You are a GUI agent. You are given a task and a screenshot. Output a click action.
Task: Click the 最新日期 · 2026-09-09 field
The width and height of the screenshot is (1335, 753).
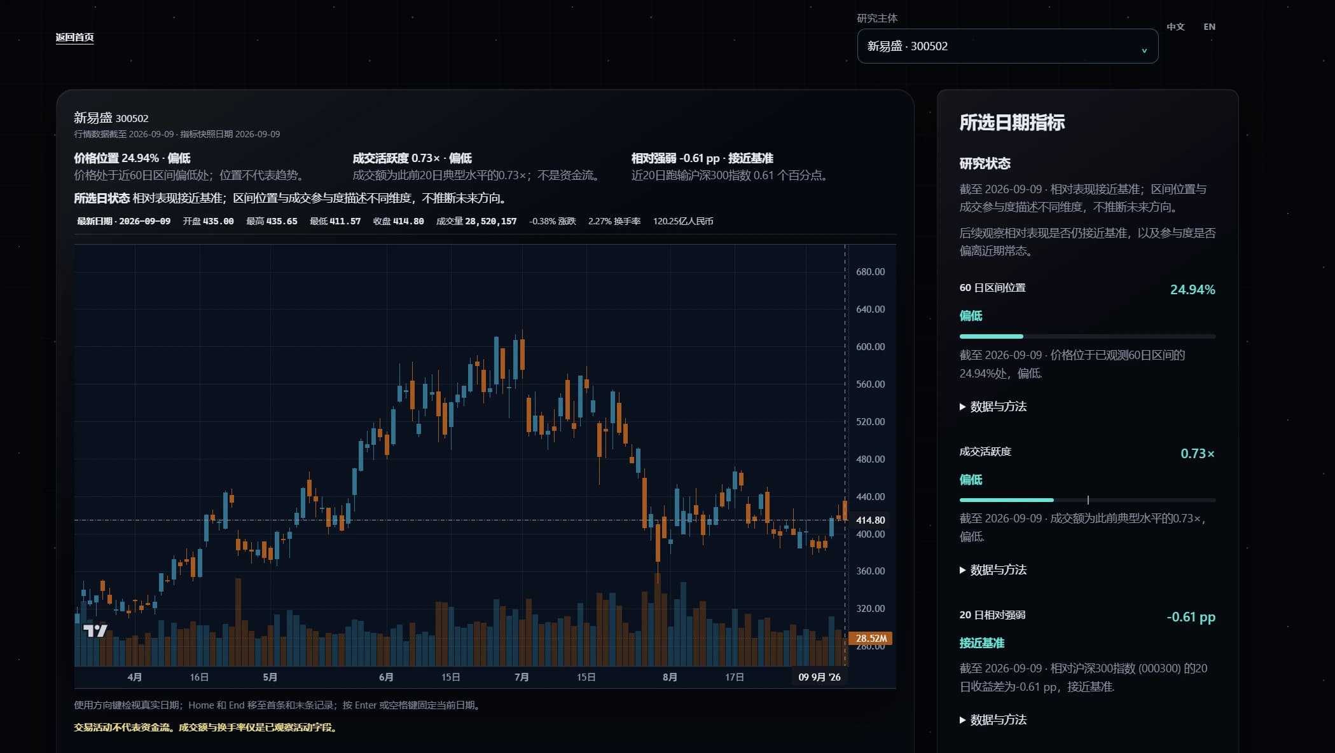[x=123, y=221]
